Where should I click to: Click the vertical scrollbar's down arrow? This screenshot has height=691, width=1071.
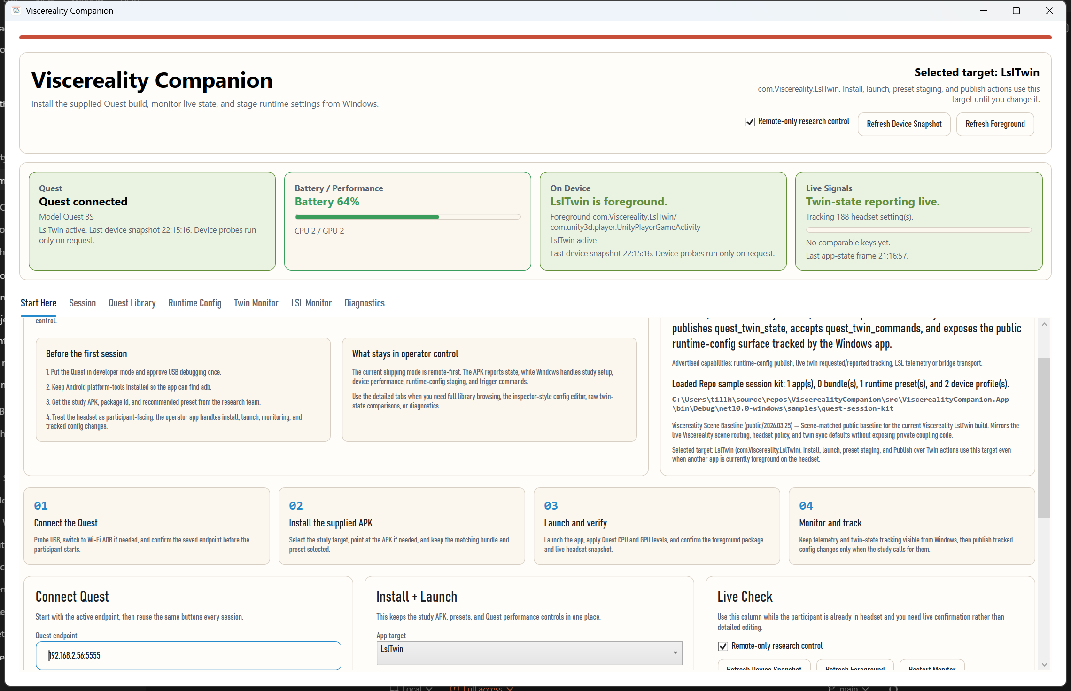pyautogui.click(x=1044, y=665)
